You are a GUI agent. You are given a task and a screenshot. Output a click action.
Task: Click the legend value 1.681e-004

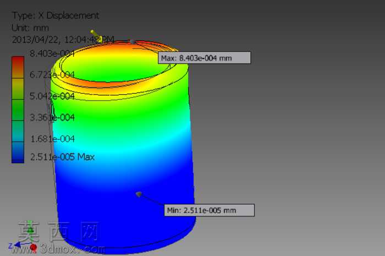[x=52, y=139]
